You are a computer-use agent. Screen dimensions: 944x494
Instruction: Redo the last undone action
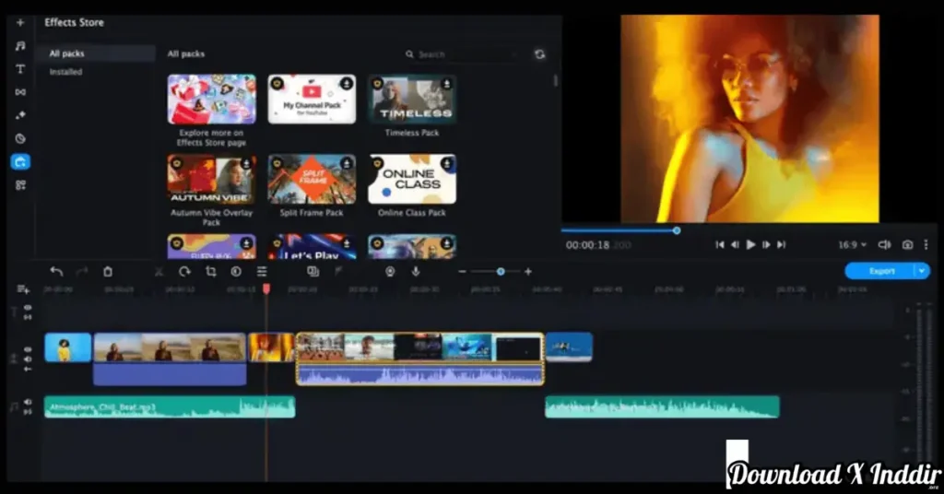(x=82, y=271)
